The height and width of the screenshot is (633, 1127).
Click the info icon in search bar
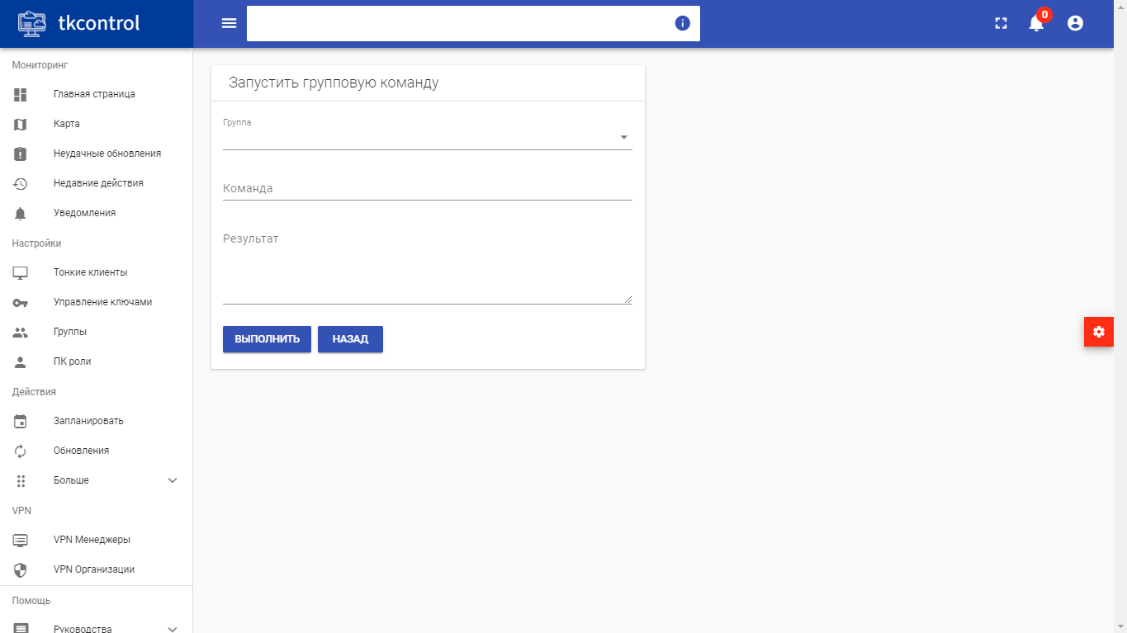[x=682, y=23]
